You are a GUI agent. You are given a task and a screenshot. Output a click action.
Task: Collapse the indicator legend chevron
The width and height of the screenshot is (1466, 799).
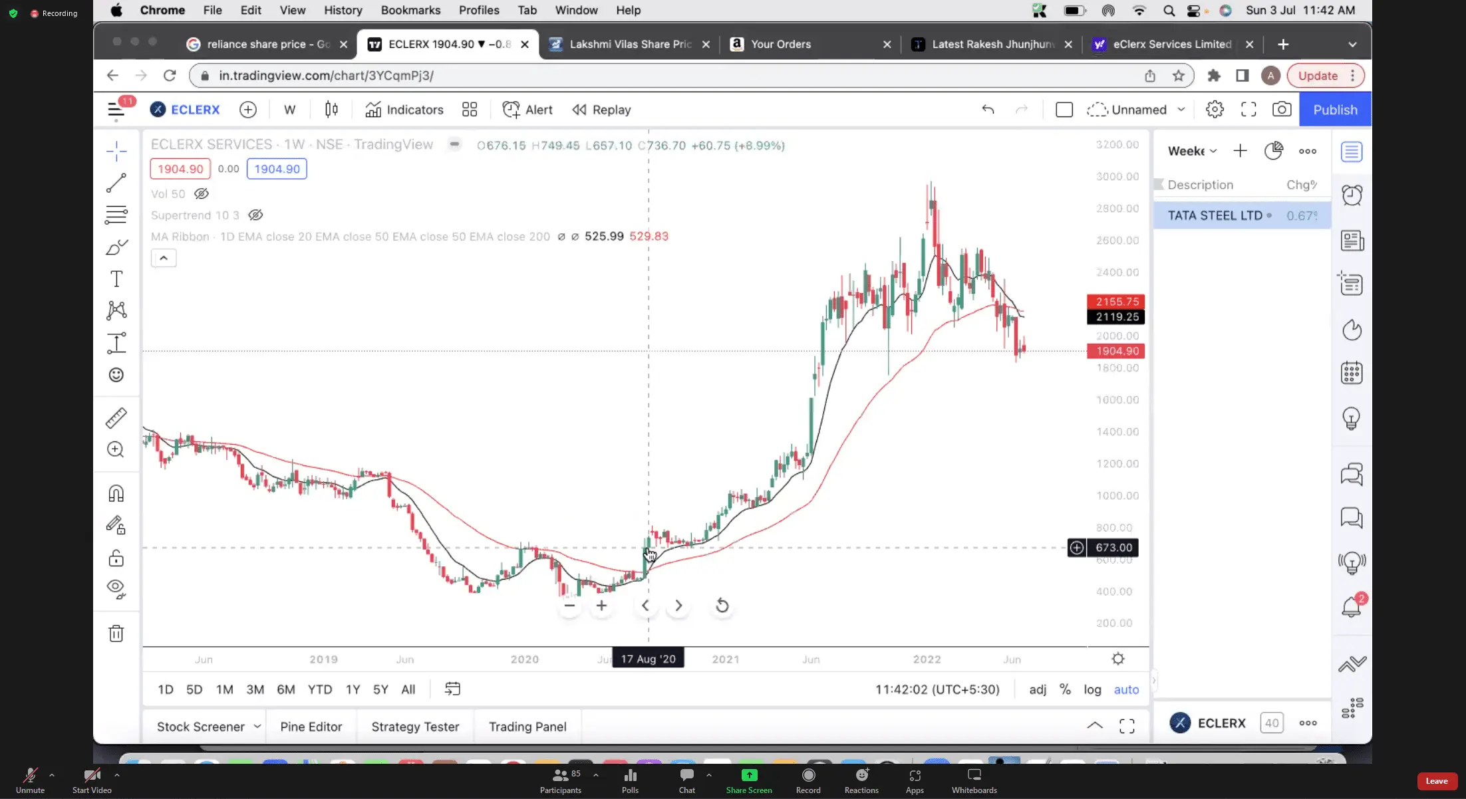click(164, 258)
